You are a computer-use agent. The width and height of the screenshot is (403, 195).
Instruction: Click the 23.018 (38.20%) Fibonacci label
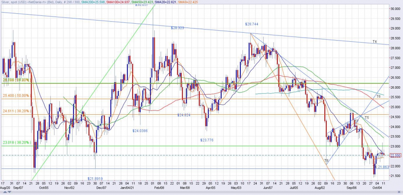pos(17,143)
